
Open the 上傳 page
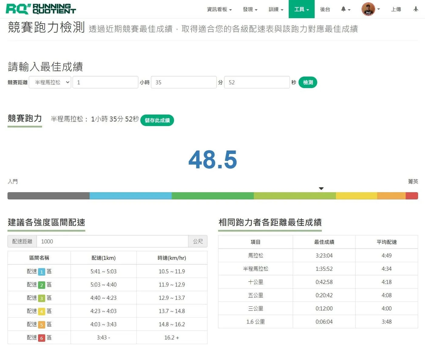(396, 9)
